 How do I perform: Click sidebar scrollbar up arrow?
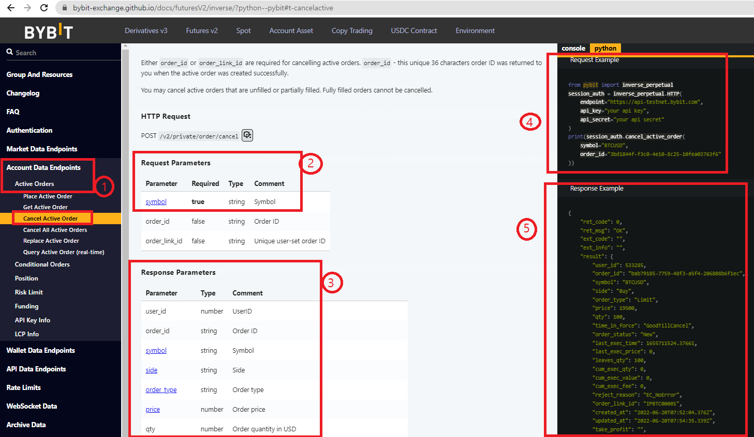coord(125,46)
